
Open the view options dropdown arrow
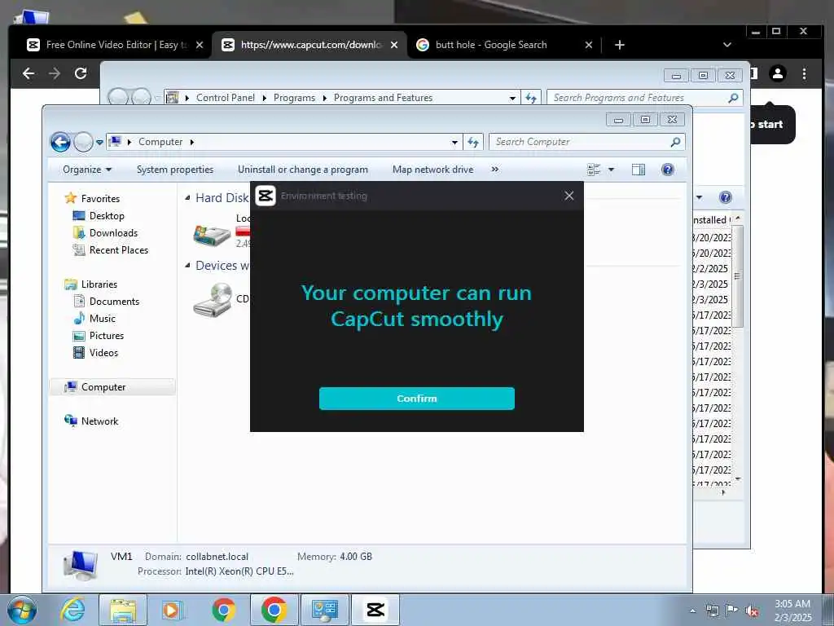(x=611, y=170)
